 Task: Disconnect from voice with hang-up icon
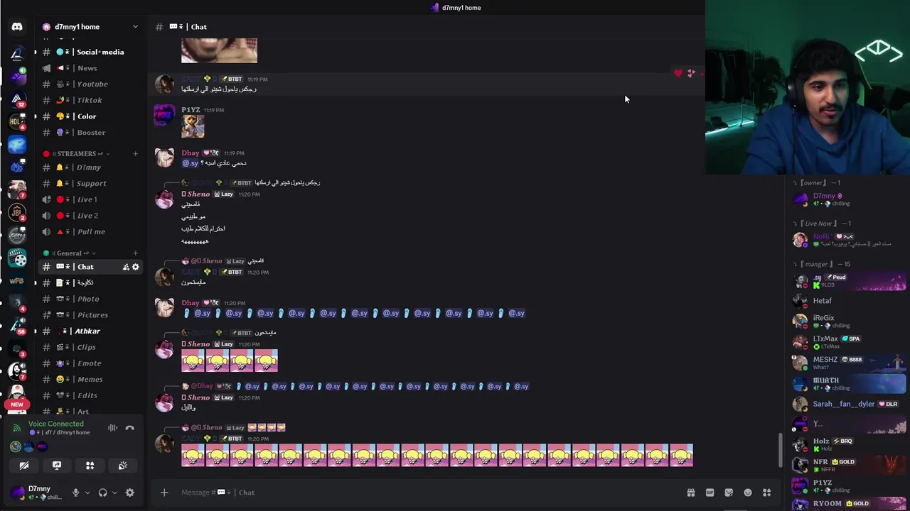pos(129,428)
